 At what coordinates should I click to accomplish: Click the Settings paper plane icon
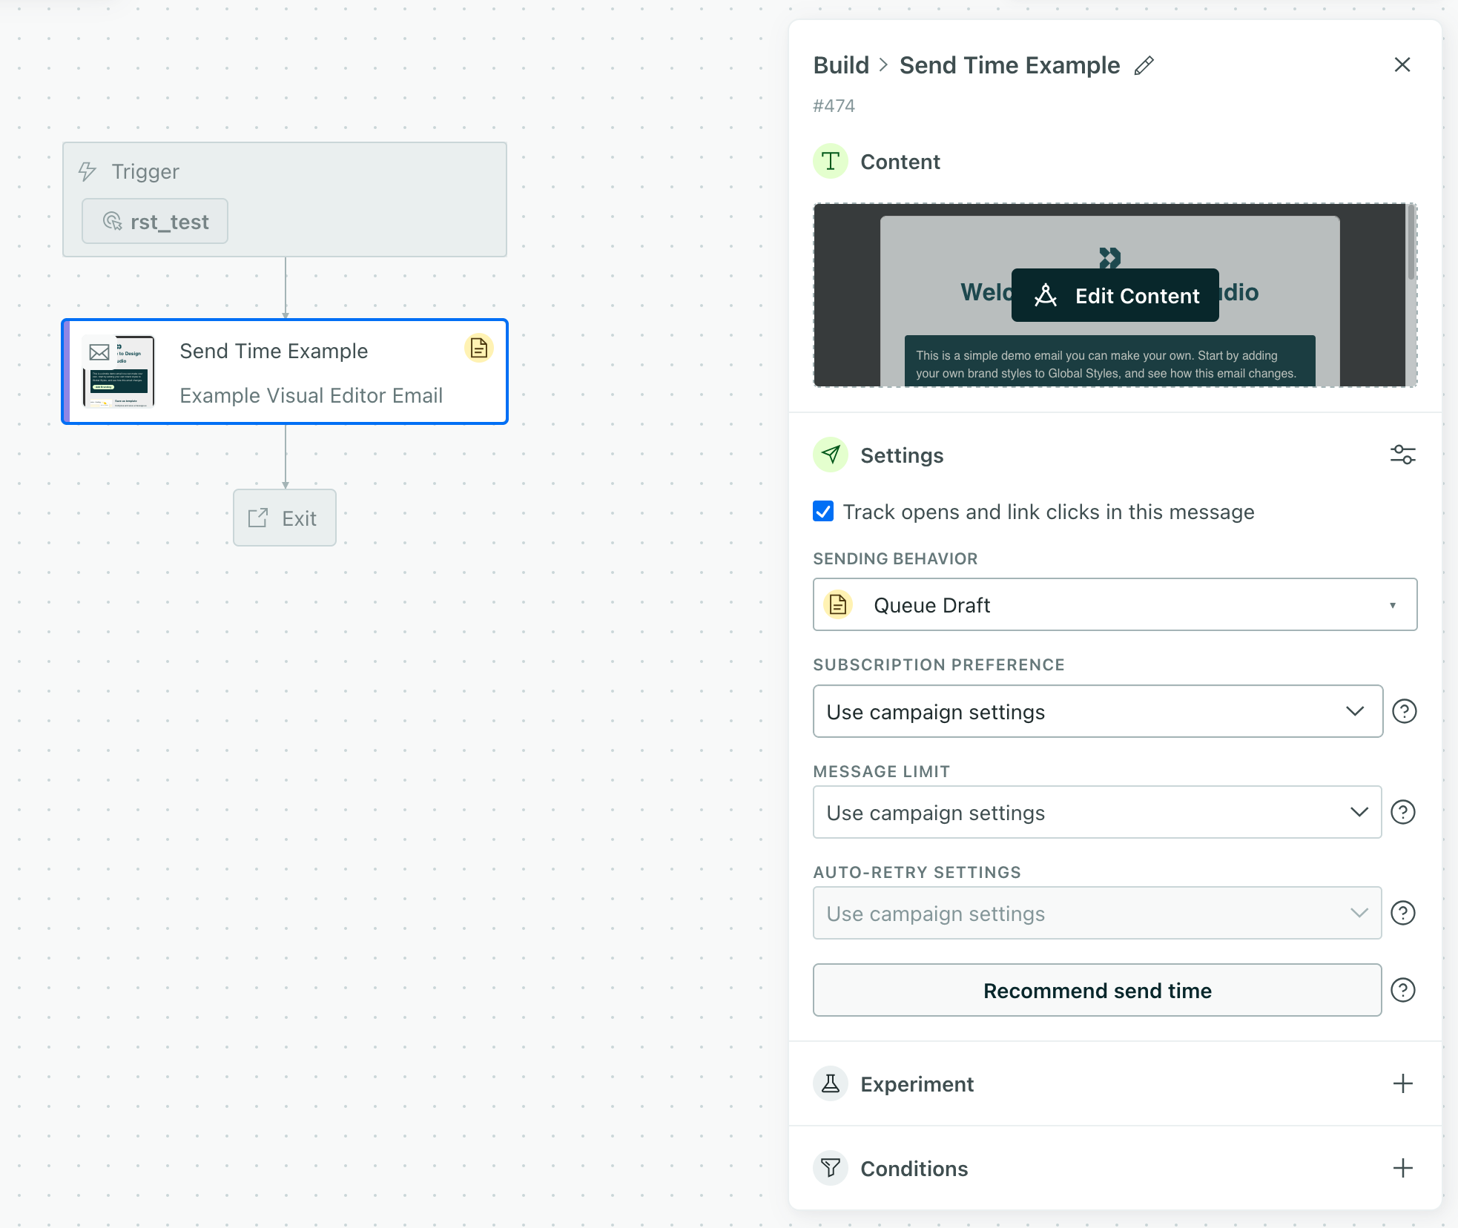831,455
